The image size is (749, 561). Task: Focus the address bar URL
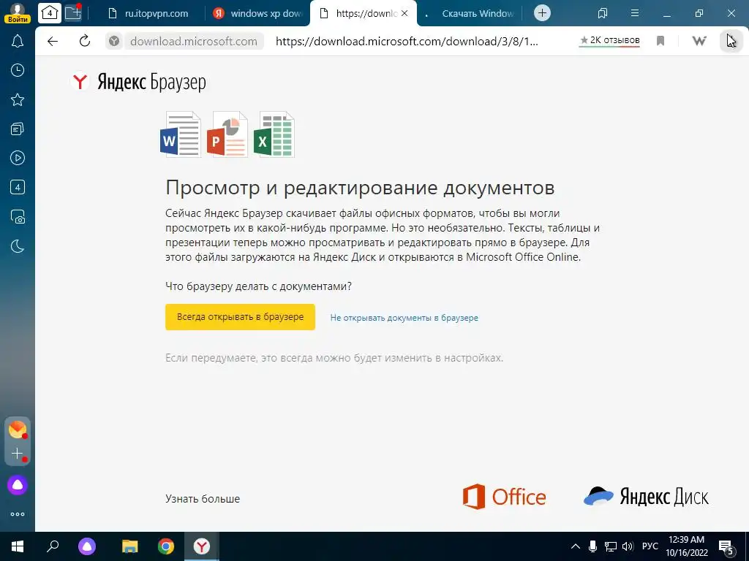click(407, 41)
